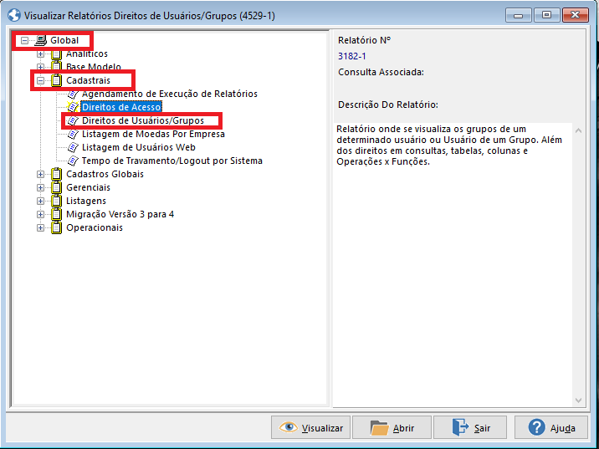Image resolution: width=599 pixels, height=449 pixels.
Task: Click the Gerenciais clipboard icon
Action: pos(57,187)
